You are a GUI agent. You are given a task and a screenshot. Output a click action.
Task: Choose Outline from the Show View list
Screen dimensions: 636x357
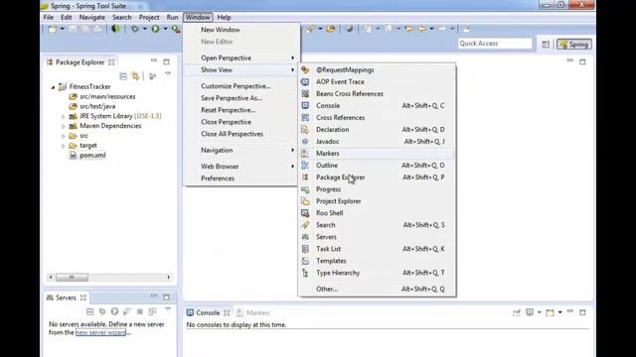tap(377, 166)
